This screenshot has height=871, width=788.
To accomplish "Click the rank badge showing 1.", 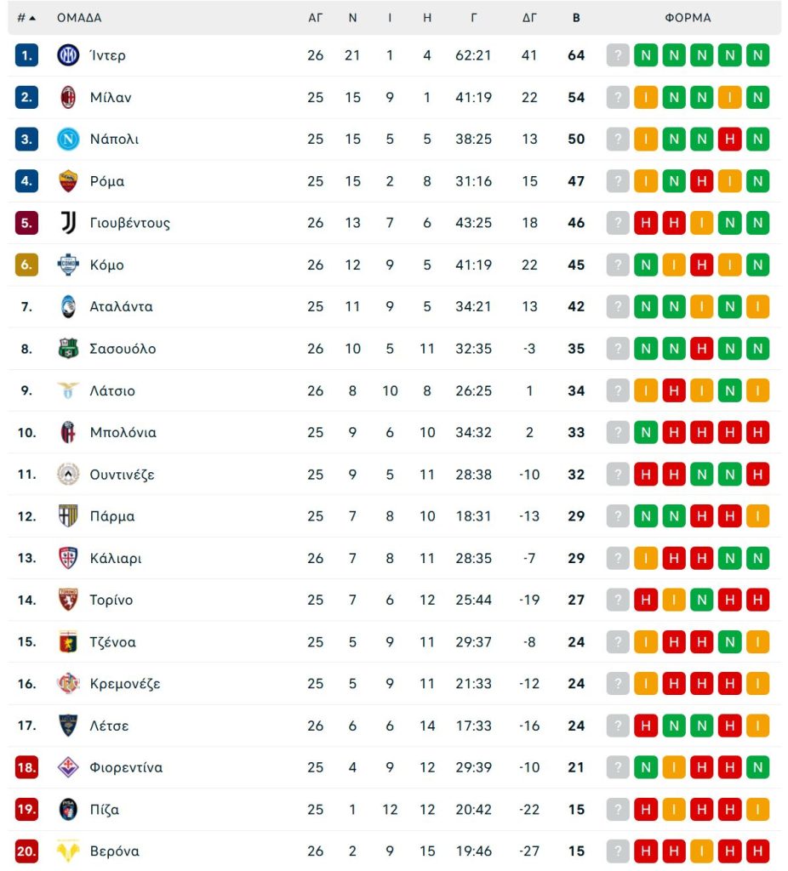I will coord(25,54).
